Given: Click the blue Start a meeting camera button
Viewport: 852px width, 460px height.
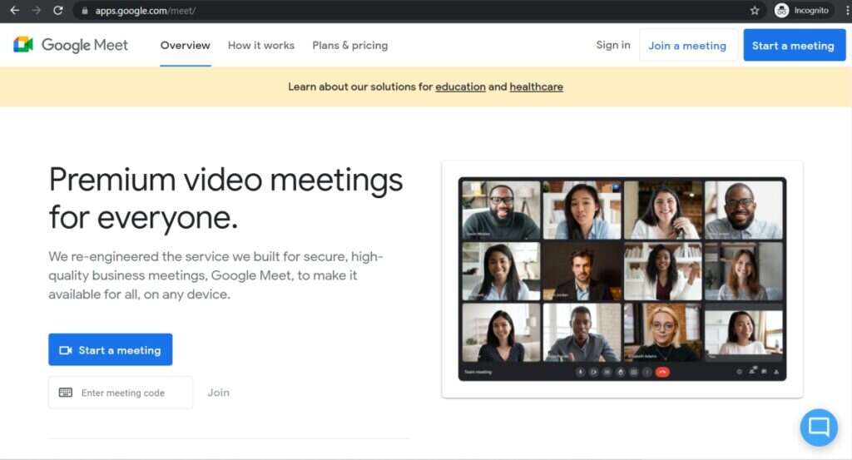Looking at the screenshot, I should click(111, 349).
